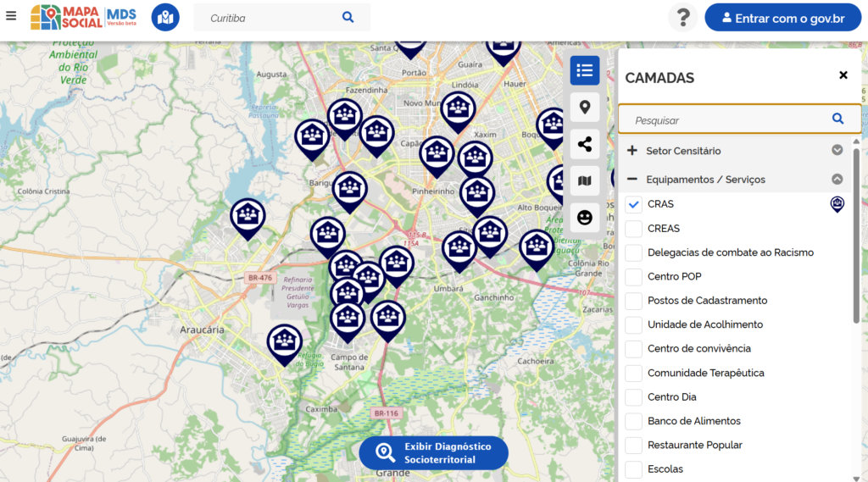Click the search magnifier beside Curitiba
This screenshot has height=482, width=868.
(348, 17)
